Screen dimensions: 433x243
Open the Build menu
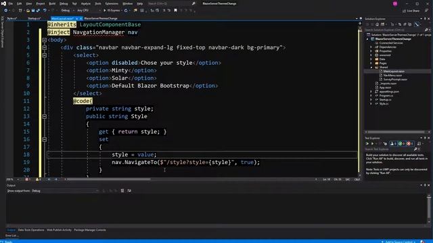tap(52, 3)
